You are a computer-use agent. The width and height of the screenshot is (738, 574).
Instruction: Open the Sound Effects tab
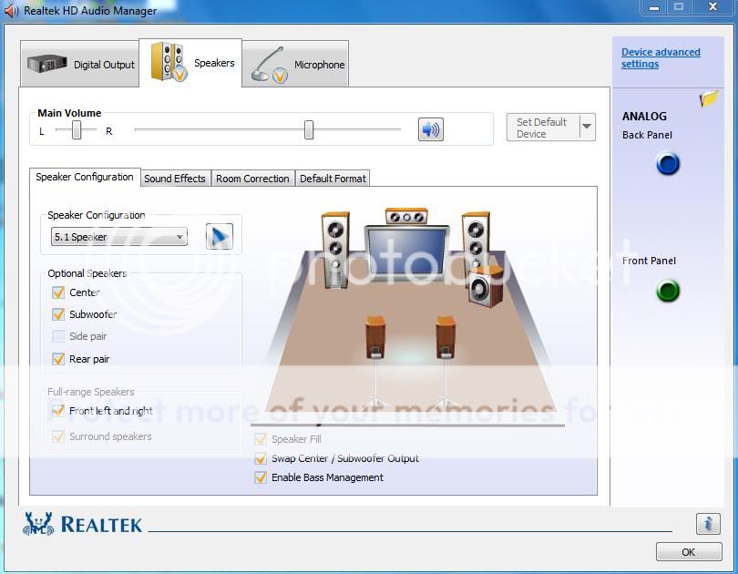point(175,178)
